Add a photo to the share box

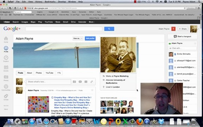[x=74, y=81]
